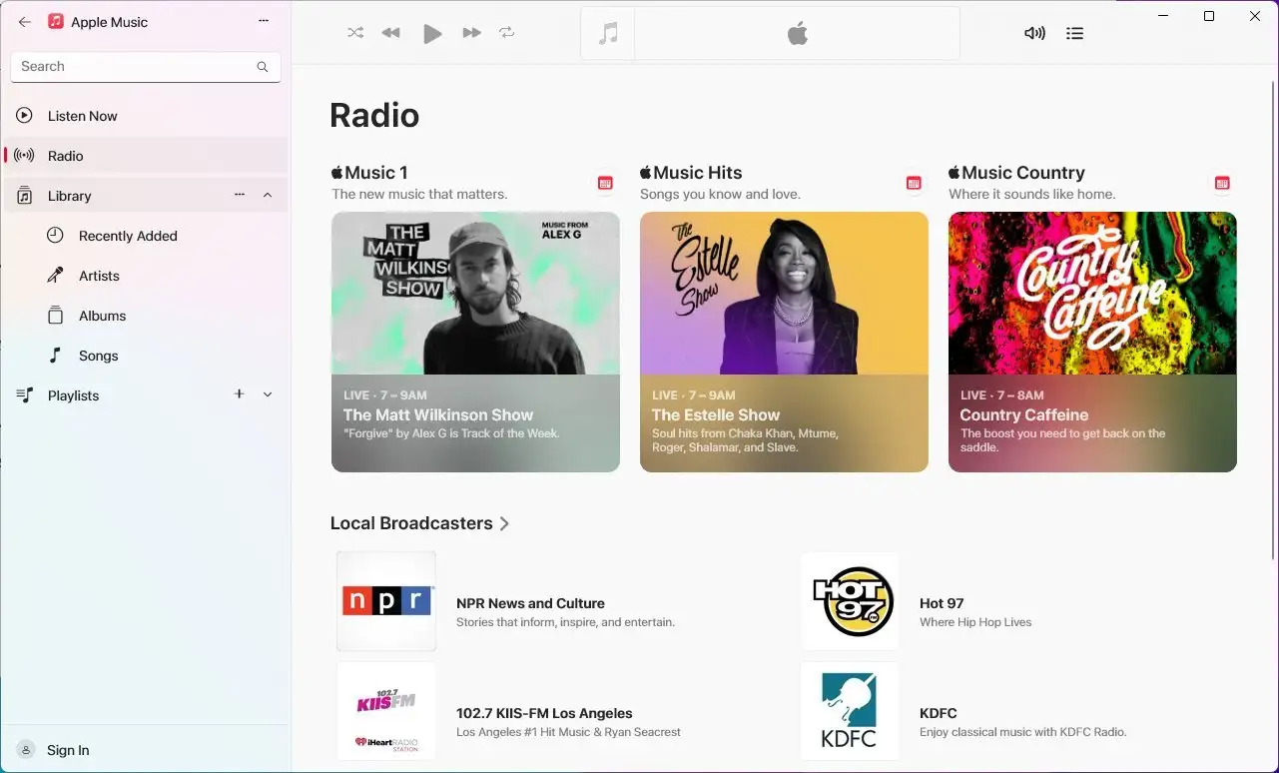Open all Local Broadcasters via the chevron
1279x773 pixels.
505,523
